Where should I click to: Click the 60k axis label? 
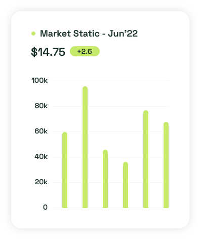(x=41, y=131)
